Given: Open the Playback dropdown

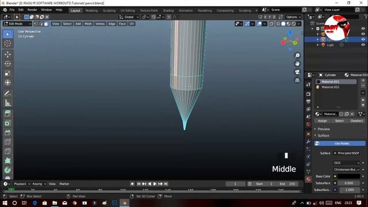Looking at the screenshot, I should pos(21,184).
